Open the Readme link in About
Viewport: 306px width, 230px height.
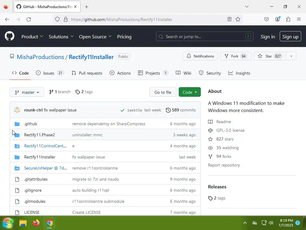click(220, 122)
